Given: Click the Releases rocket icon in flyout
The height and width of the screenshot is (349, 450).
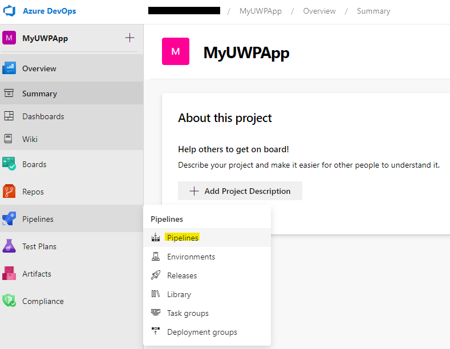Looking at the screenshot, I should 156,275.
